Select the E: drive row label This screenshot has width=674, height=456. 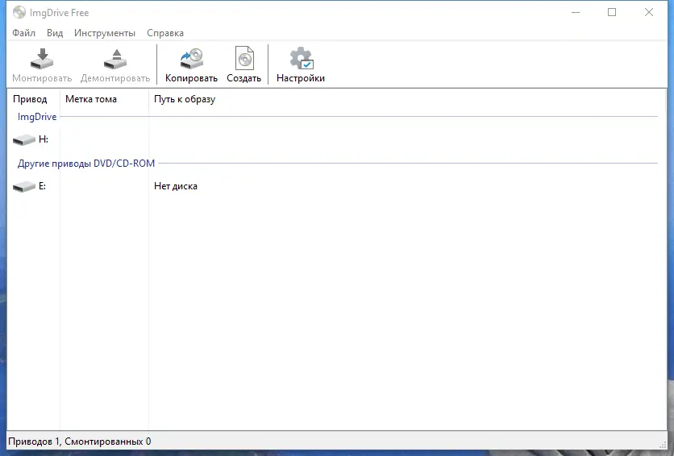tap(42, 186)
